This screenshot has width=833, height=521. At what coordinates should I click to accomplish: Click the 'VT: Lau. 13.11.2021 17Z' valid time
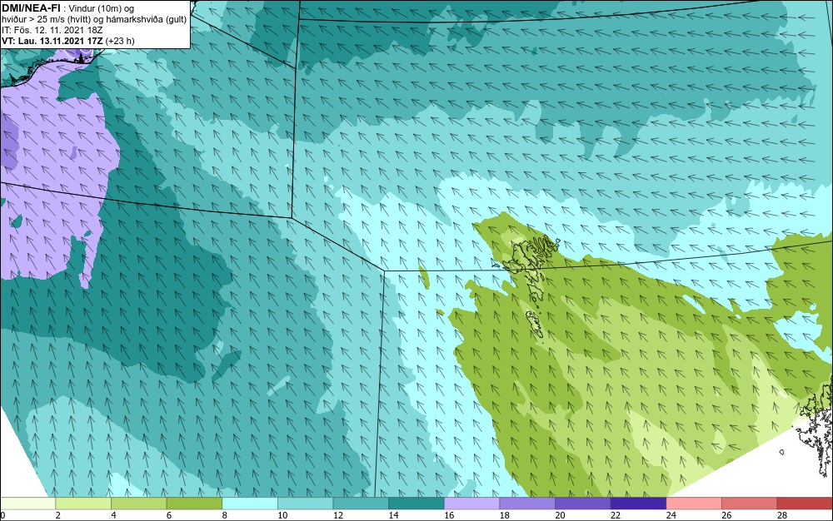pos(52,41)
